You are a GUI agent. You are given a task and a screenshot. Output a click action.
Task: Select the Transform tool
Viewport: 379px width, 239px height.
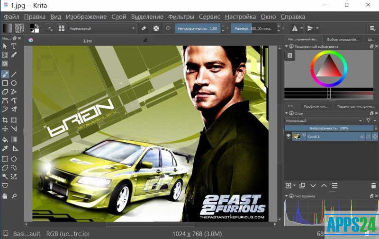point(14,120)
